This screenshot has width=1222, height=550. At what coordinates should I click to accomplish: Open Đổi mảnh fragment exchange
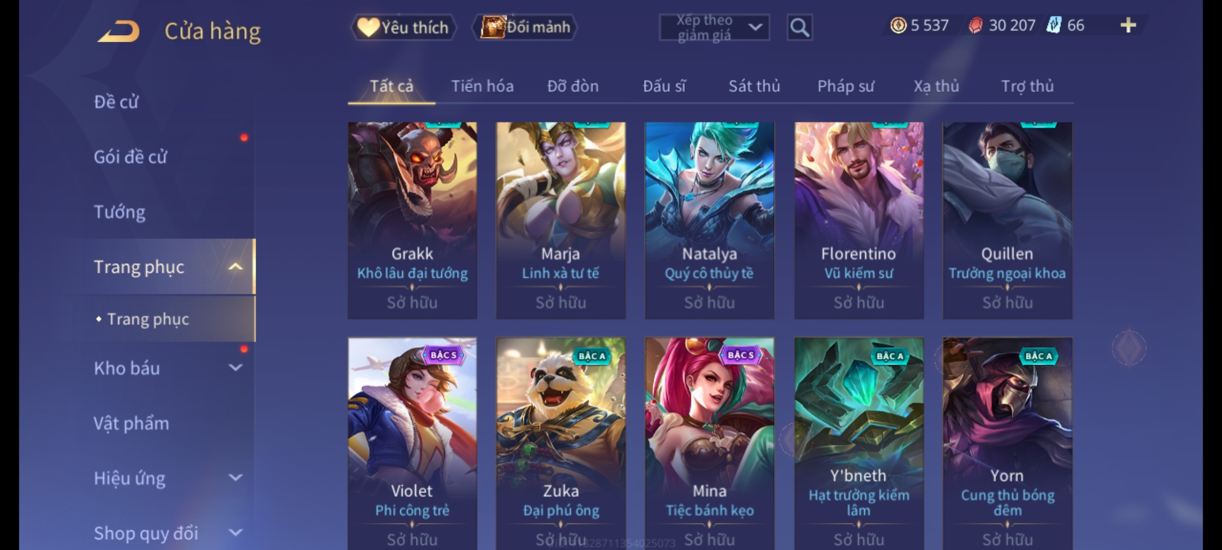524,28
